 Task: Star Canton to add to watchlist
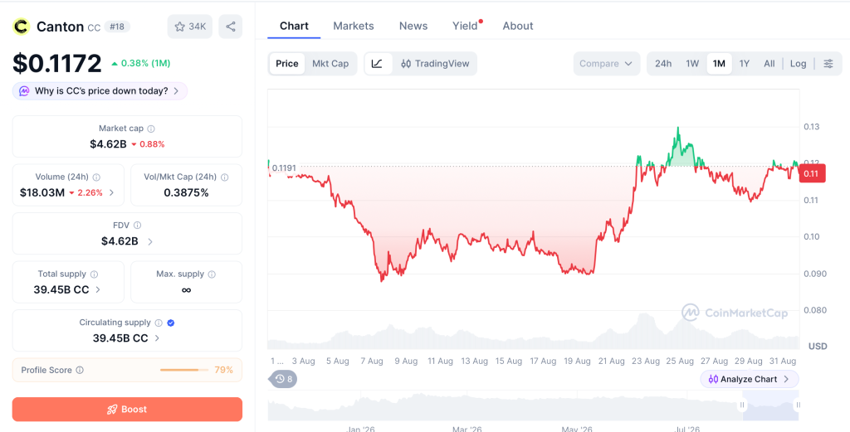tap(190, 27)
